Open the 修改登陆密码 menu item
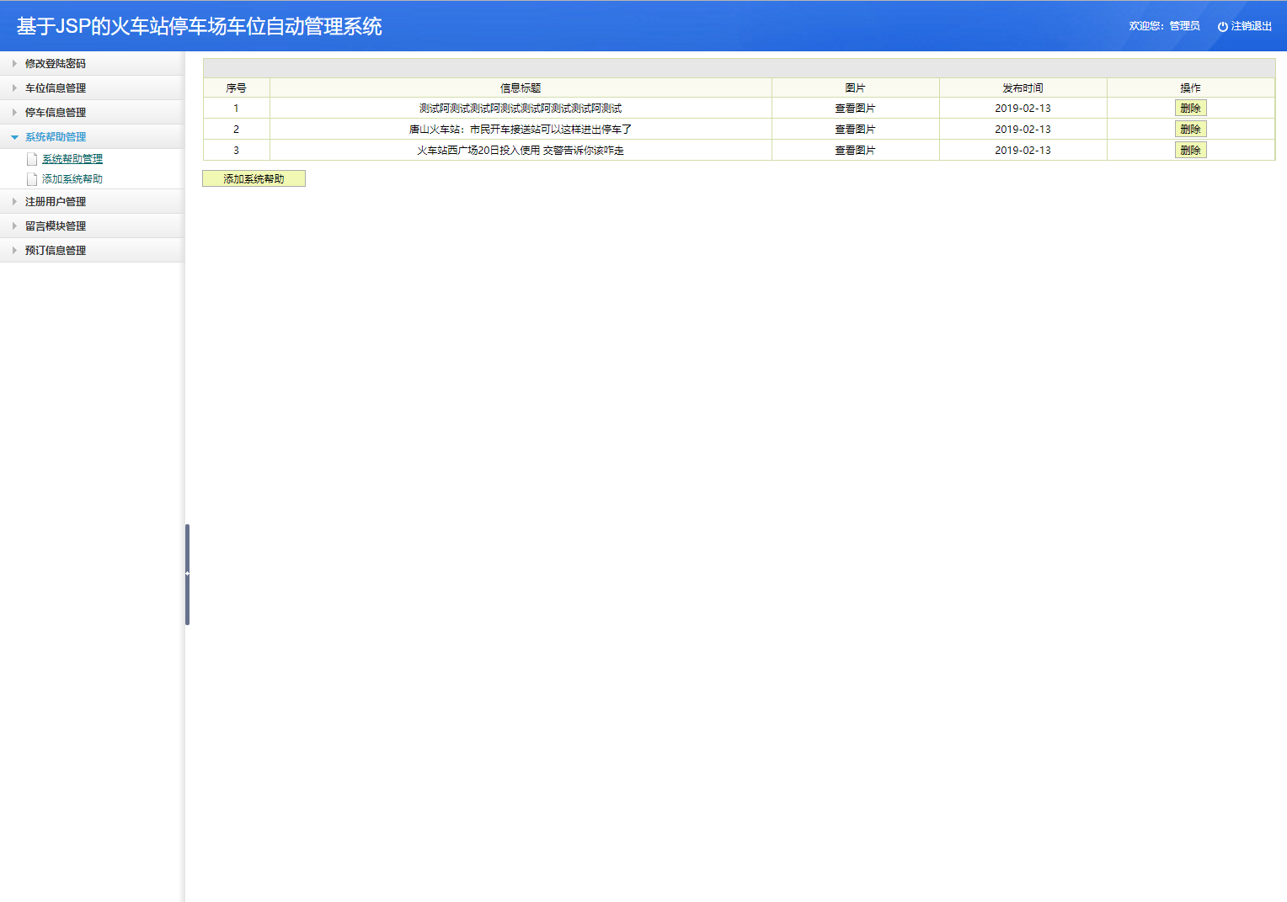The image size is (1287, 902). (x=55, y=63)
